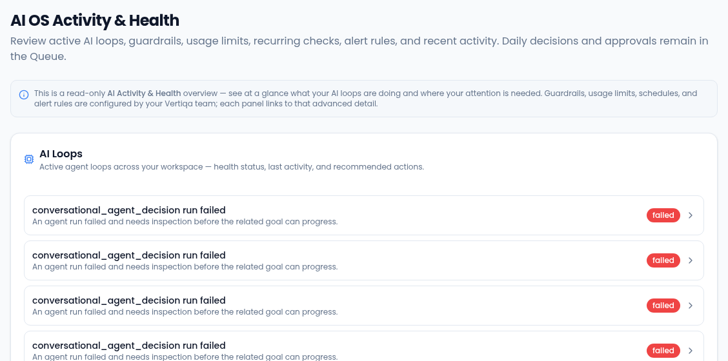
Task: Click third row's 'An agent run failed and needs inspection' text
Action: 185,312
